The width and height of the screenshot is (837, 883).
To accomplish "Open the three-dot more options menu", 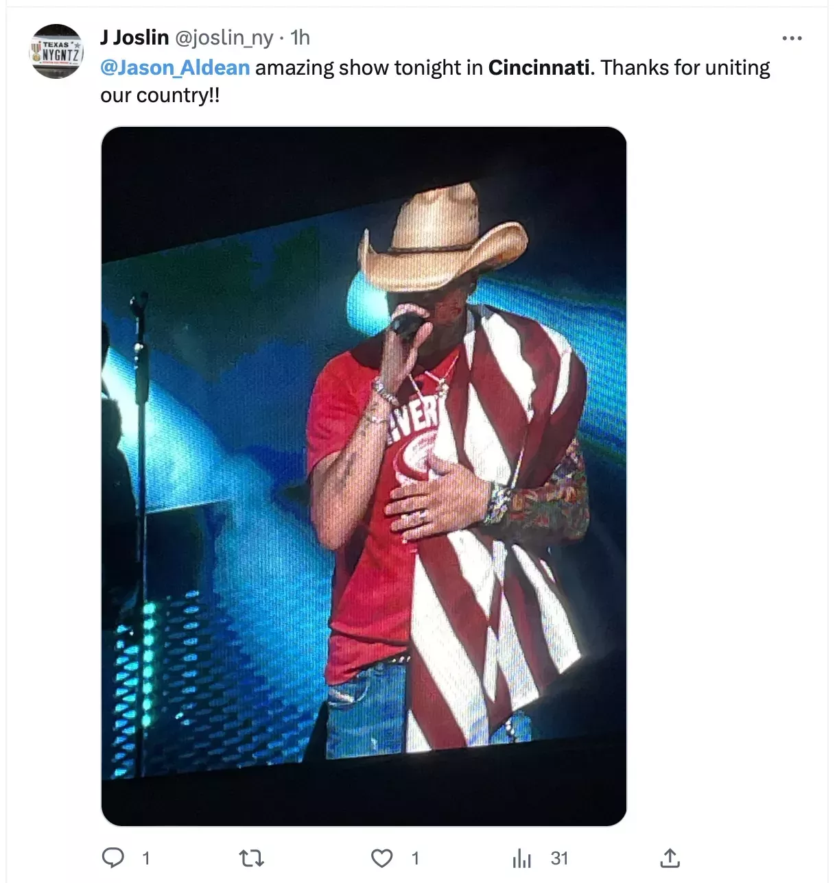I will pyautogui.click(x=792, y=38).
